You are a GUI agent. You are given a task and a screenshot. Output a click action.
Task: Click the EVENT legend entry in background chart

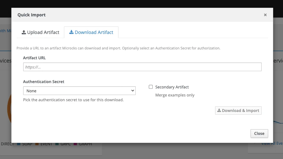point(44,144)
